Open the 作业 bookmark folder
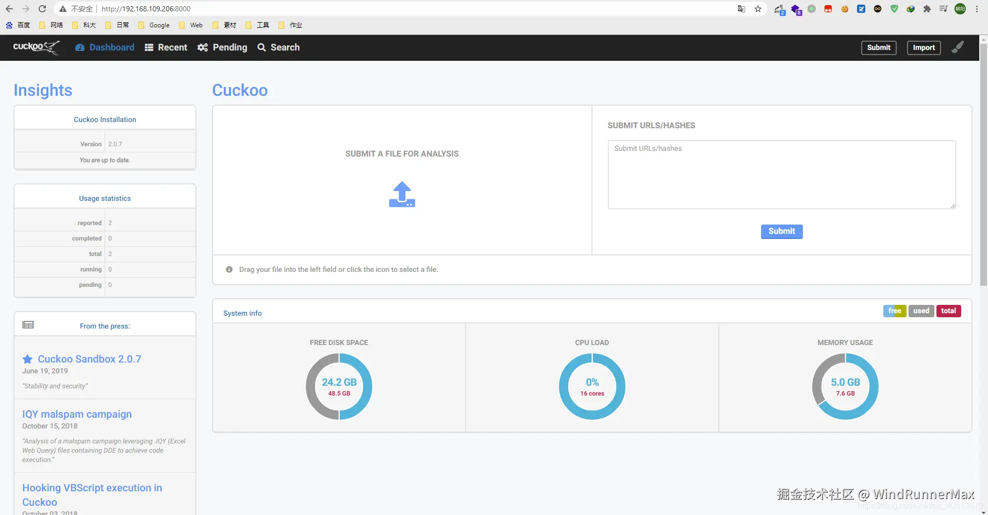Viewport: 988px width, 515px height. point(290,25)
